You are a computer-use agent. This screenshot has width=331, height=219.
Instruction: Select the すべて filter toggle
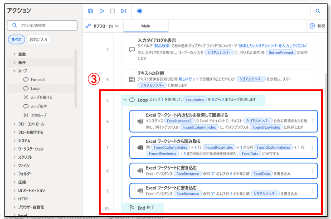point(16,39)
